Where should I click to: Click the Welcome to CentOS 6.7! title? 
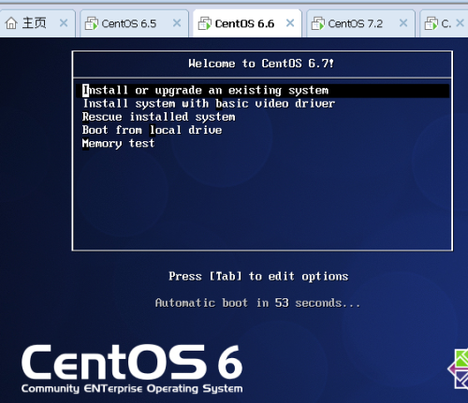(x=261, y=64)
